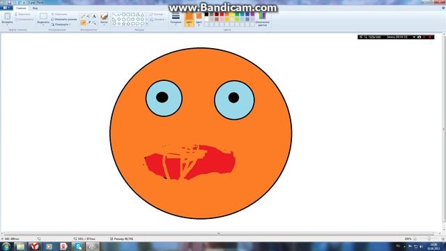Viewport: 446px width, 251px height.
Task: Select the Pencil tool
Action: [84, 16]
